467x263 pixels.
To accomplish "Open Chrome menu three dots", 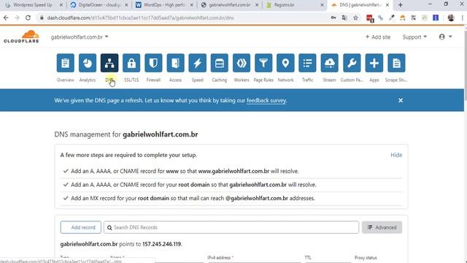I will (463, 18).
